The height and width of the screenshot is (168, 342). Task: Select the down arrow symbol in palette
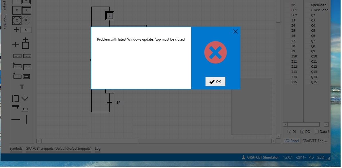click(25, 98)
